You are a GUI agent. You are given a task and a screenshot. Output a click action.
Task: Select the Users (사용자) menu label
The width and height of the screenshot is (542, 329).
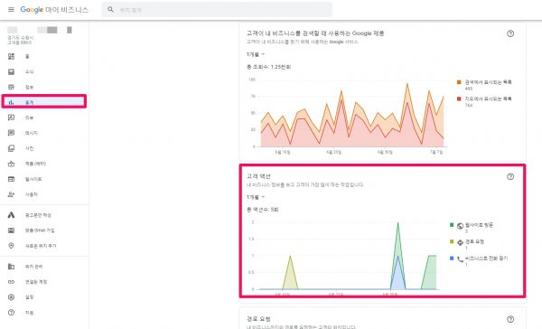click(31, 194)
